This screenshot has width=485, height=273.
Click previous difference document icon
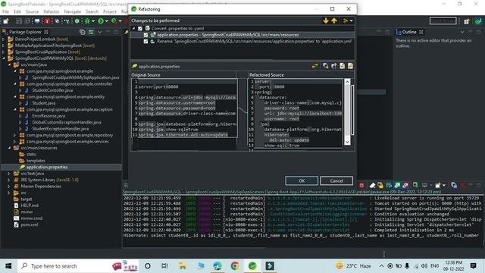(350, 66)
